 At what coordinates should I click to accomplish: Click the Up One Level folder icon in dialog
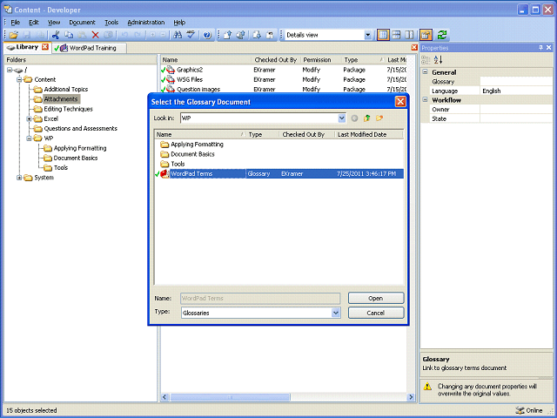367,118
